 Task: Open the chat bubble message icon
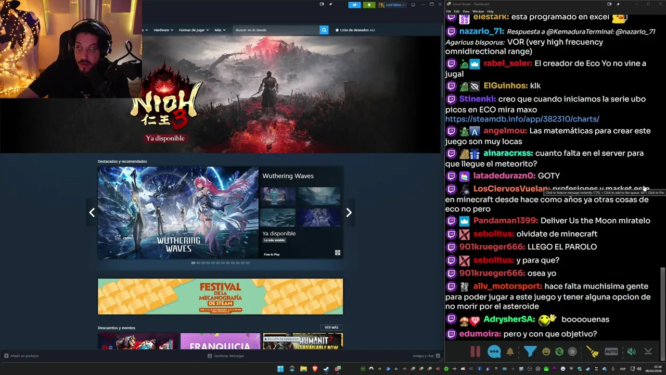click(x=494, y=352)
